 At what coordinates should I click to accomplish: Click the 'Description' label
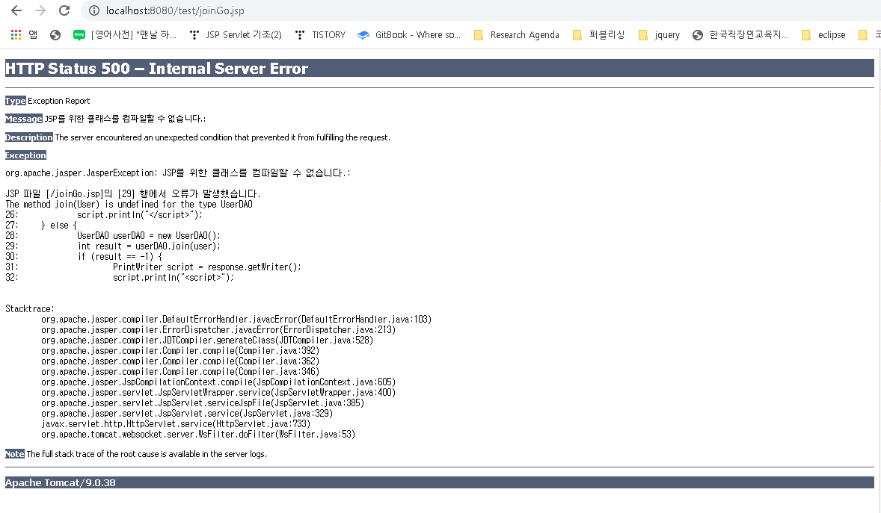[x=29, y=137]
